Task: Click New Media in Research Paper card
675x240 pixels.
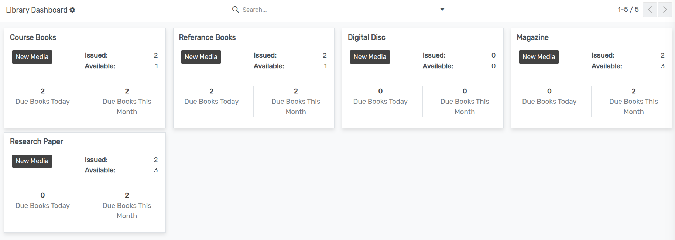Action: coord(32,161)
